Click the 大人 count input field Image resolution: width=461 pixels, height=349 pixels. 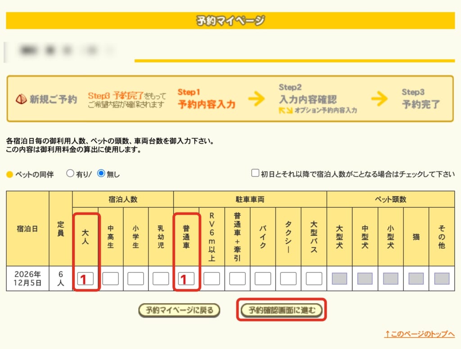click(85, 278)
